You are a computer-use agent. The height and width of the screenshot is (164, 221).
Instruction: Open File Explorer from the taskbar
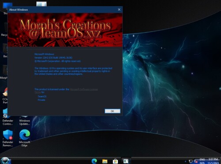pyautogui.click(x=105, y=161)
